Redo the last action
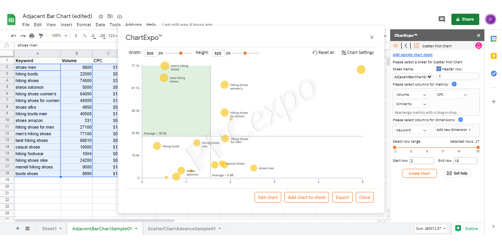502x249 pixels. 23,36
